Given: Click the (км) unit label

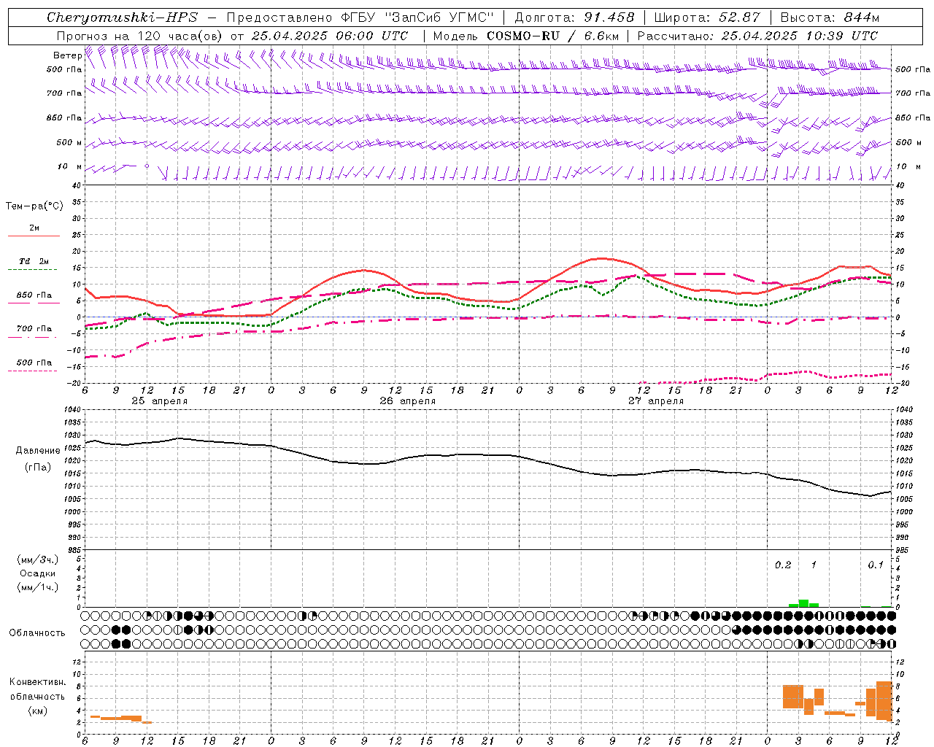Looking at the screenshot, I should pyautogui.click(x=38, y=711).
